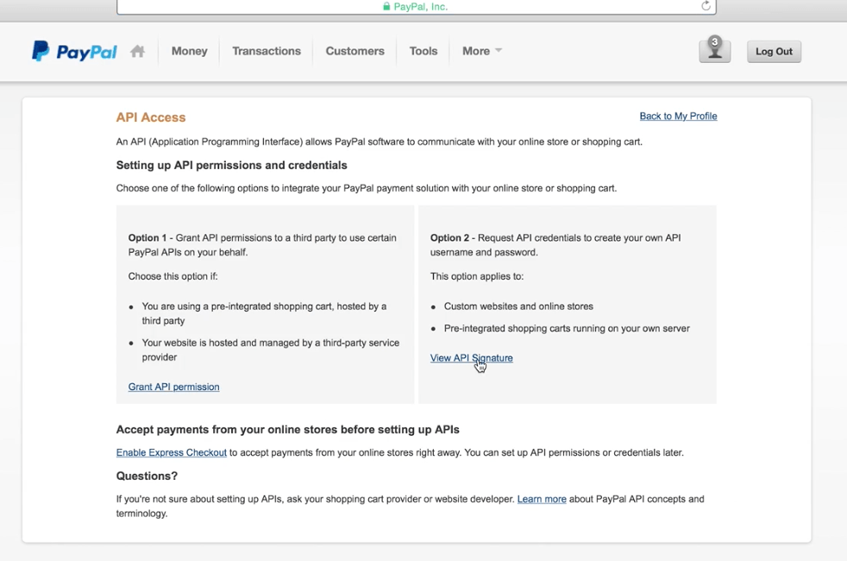The height and width of the screenshot is (561, 847).
Task: Click the green padlock security icon
Action: 386,7
